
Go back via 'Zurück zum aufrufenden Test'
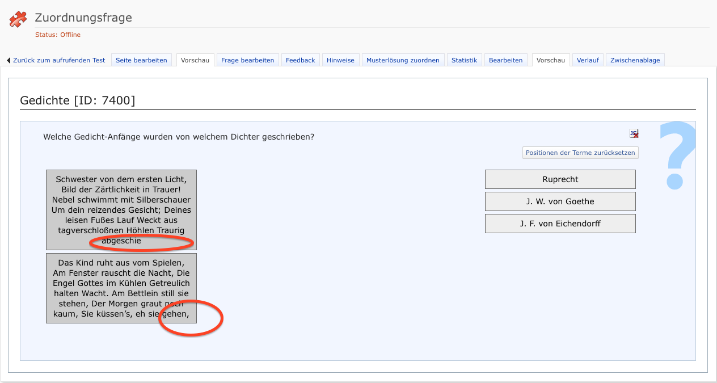(x=56, y=60)
